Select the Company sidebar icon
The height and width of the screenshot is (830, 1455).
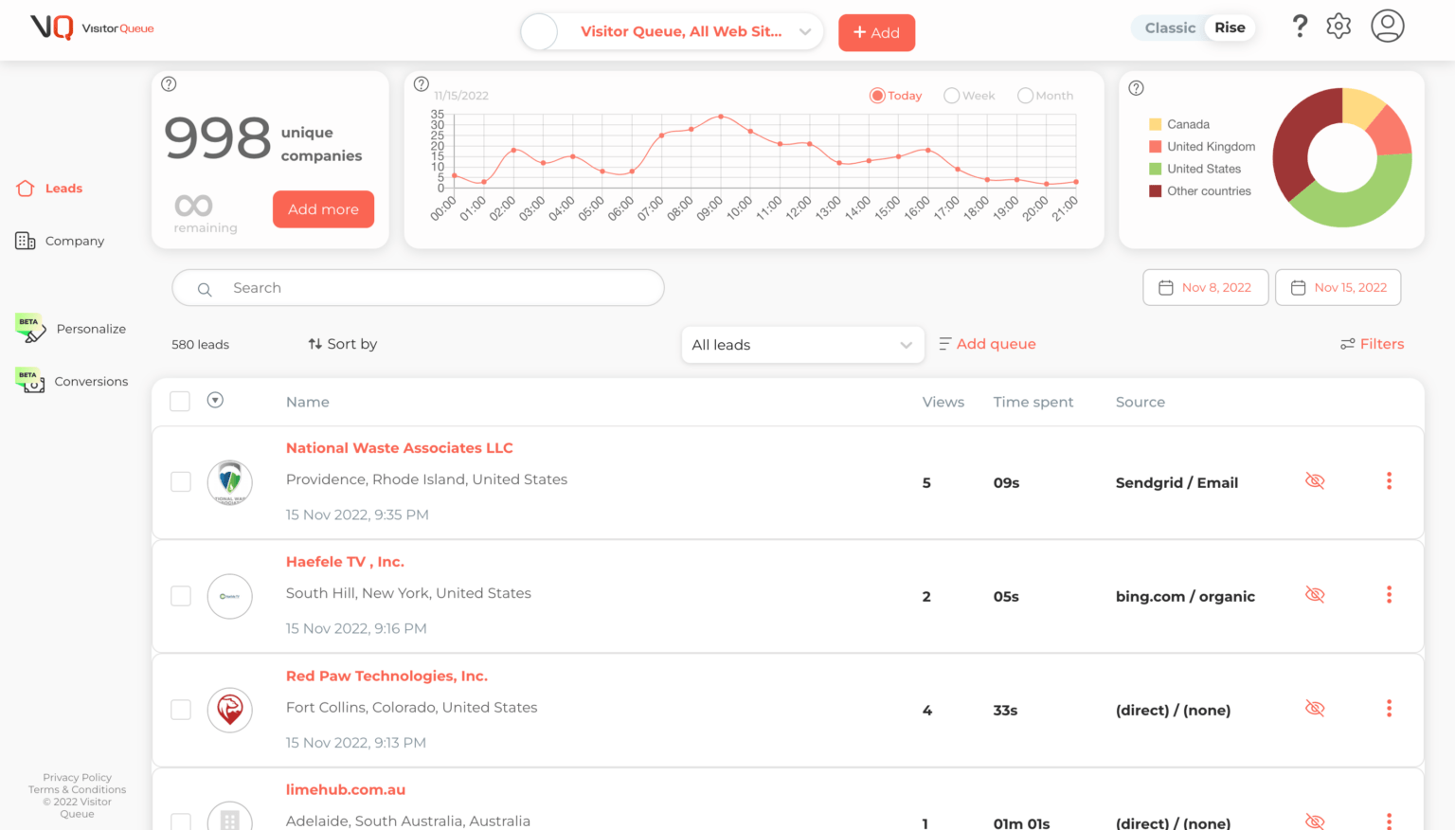73,241
